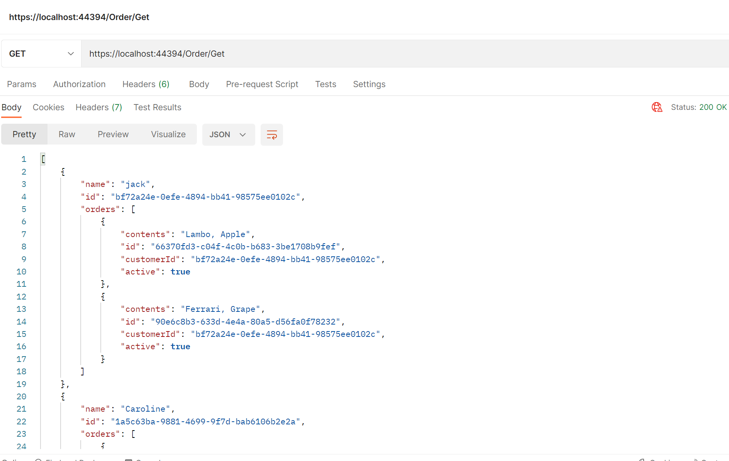The height and width of the screenshot is (461, 729).
Task: Open the response Headers (7) tab
Action: [x=98, y=107]
